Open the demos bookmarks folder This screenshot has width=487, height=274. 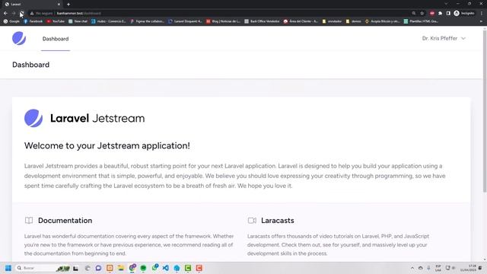click(x=353, y=21)
